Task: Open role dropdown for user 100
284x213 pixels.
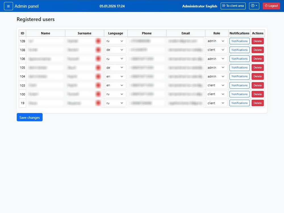Action: pos(217,94)
